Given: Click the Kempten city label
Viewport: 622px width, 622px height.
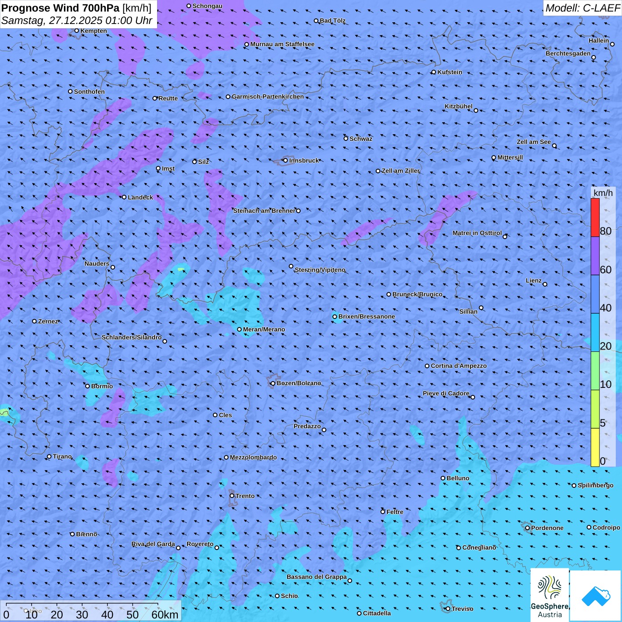Looking at the screenshot, I should pos(94,31).
